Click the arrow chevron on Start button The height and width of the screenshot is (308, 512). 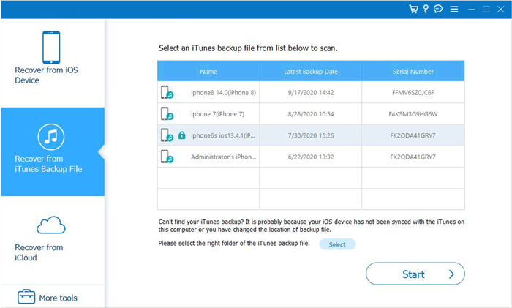click(451, 274)
